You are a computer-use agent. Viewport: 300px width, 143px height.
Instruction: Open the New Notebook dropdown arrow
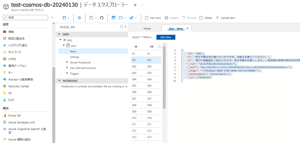pyautogui.click(x=95, y=18)
